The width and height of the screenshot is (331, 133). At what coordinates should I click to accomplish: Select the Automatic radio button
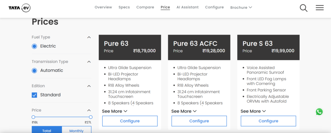(34, 71)
